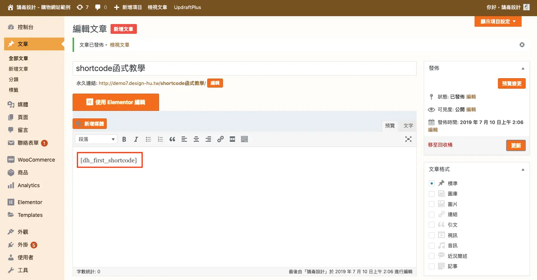Go to 全部文章 submenu
This screenshot has height=280, width=537.
point(18,59)
